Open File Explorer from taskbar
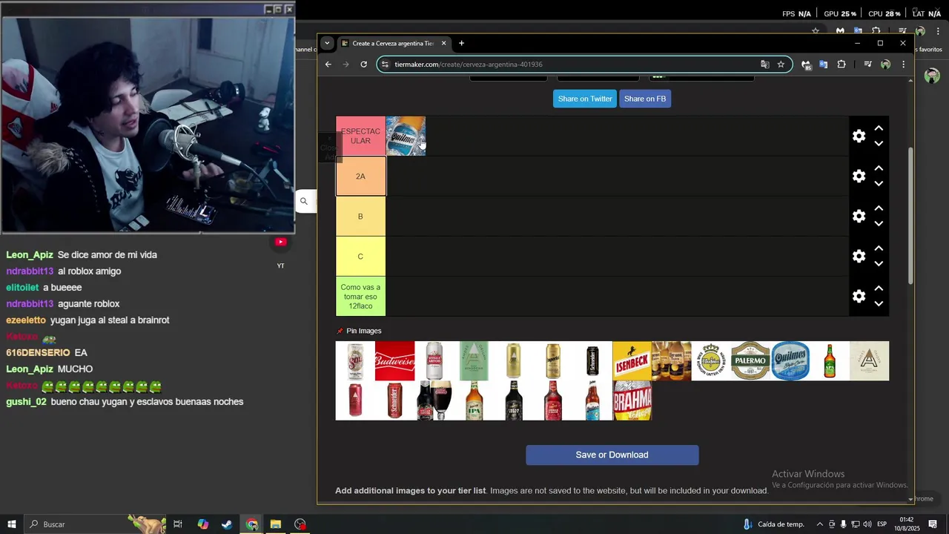The image size is (949, 534). coord(276,524)
